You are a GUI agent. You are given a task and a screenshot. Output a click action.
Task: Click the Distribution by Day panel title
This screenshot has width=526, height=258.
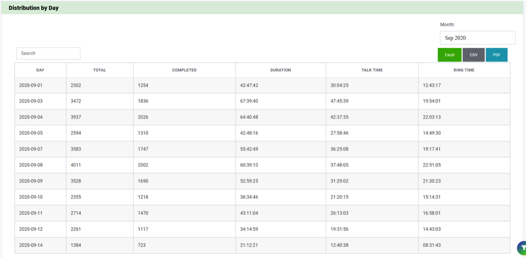(33, 8)
